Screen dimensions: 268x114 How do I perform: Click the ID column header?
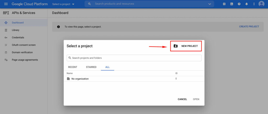176,73
